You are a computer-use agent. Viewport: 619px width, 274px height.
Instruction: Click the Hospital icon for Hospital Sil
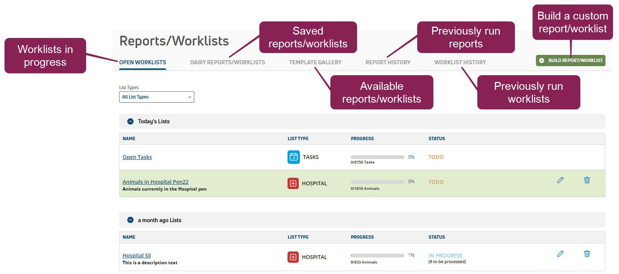(x=293, y=257)
